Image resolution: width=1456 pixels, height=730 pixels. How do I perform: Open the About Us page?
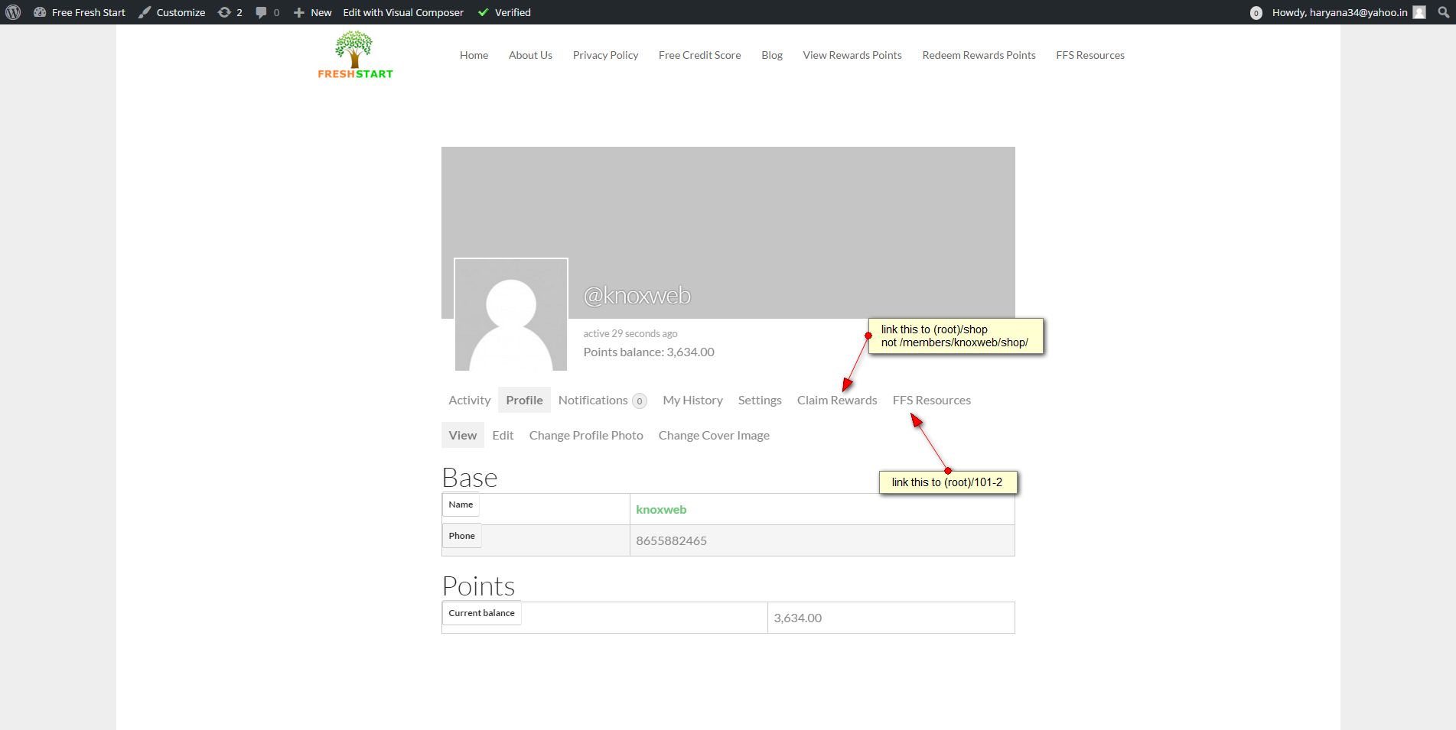coord(530,55)
